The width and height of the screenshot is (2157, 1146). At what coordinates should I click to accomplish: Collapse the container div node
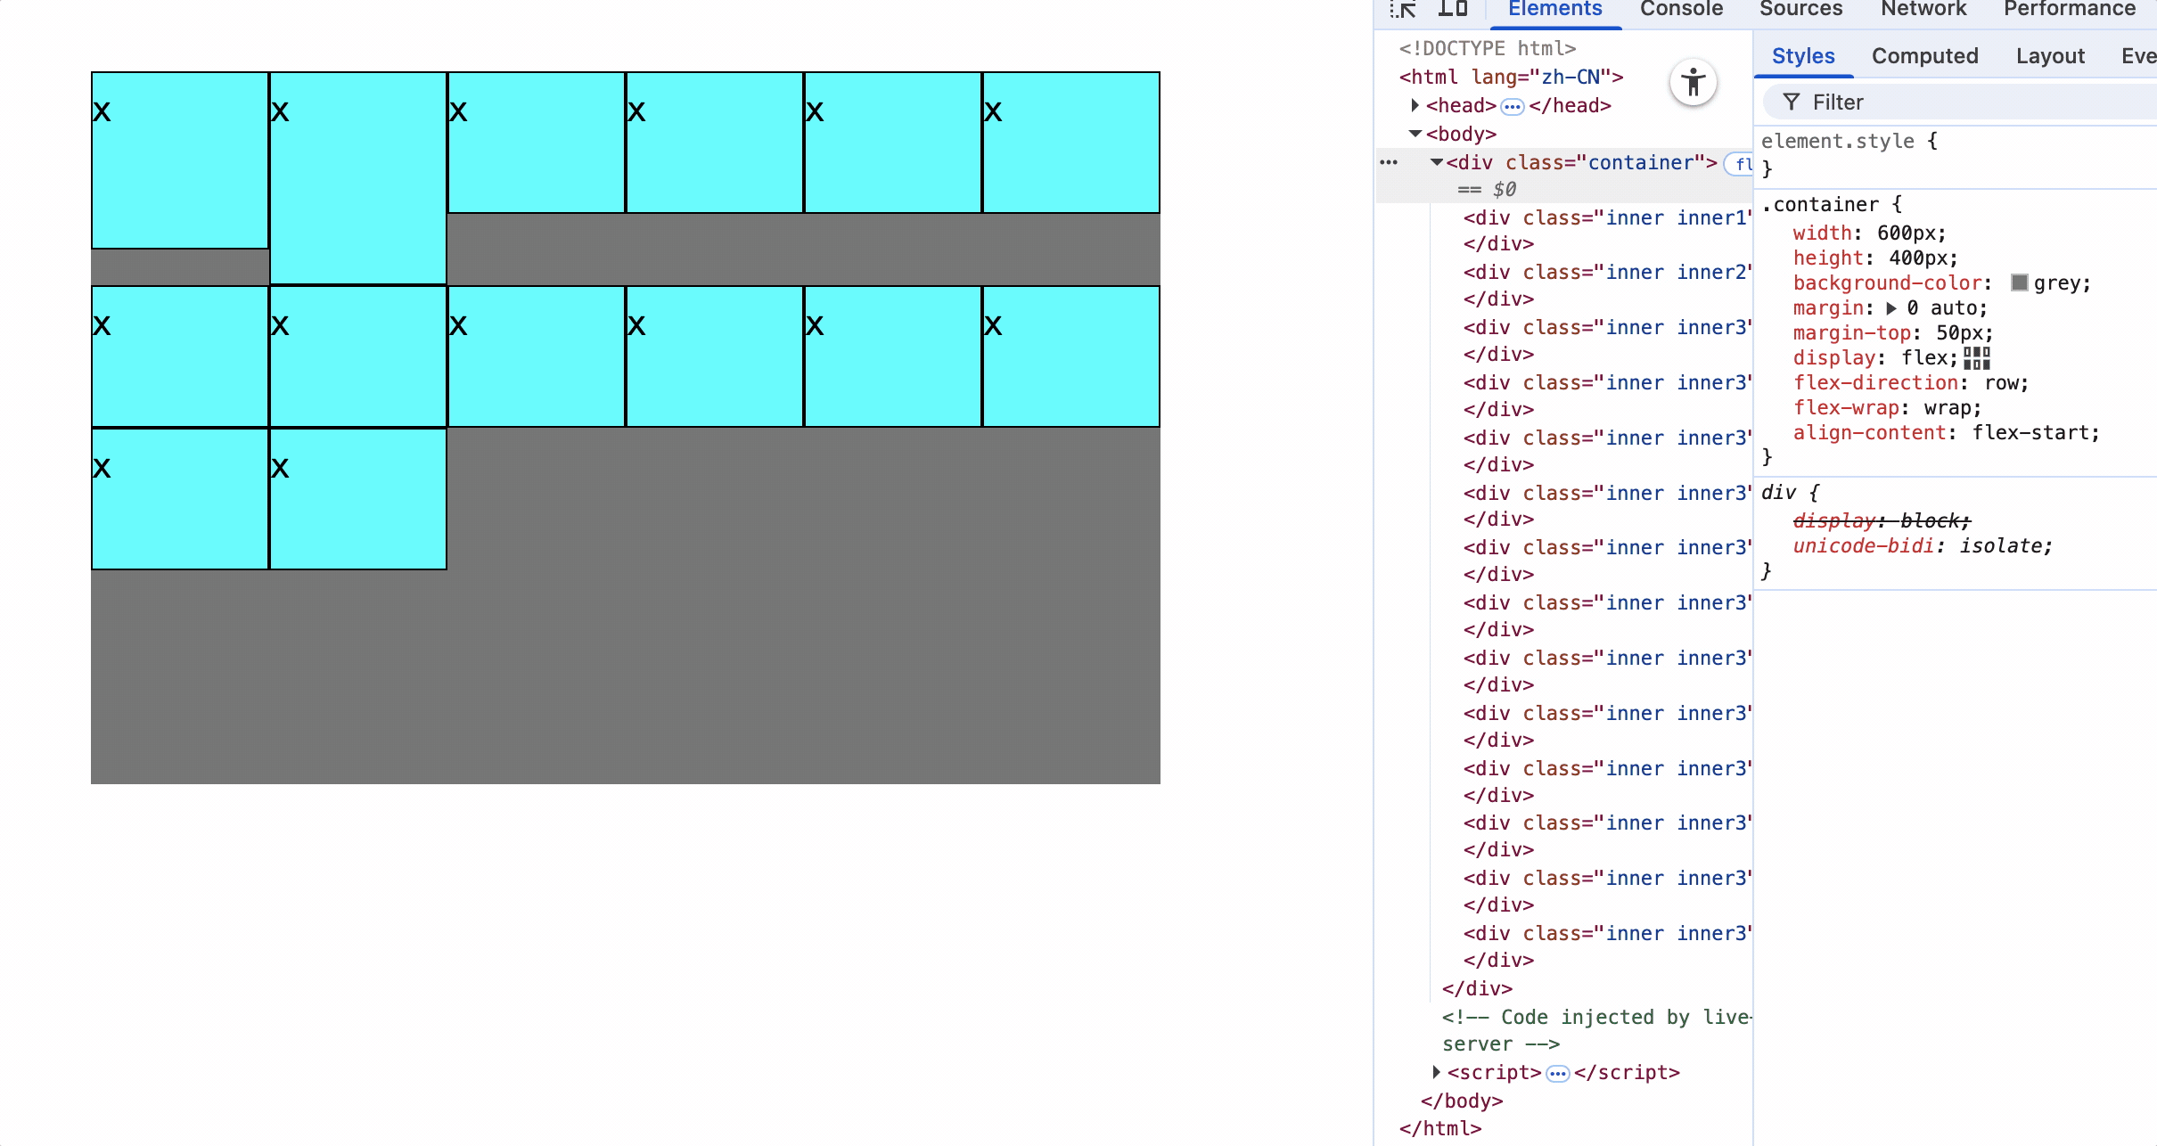[1436, 163]
